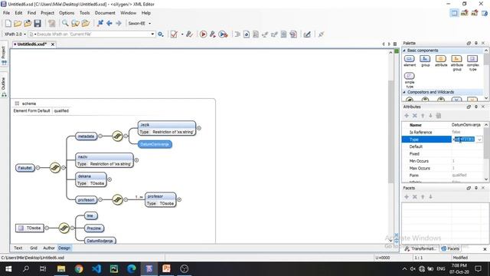Expand the naziv element circle

click(136, 160)
